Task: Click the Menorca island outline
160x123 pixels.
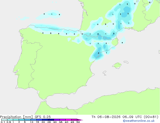Action: 126,62
